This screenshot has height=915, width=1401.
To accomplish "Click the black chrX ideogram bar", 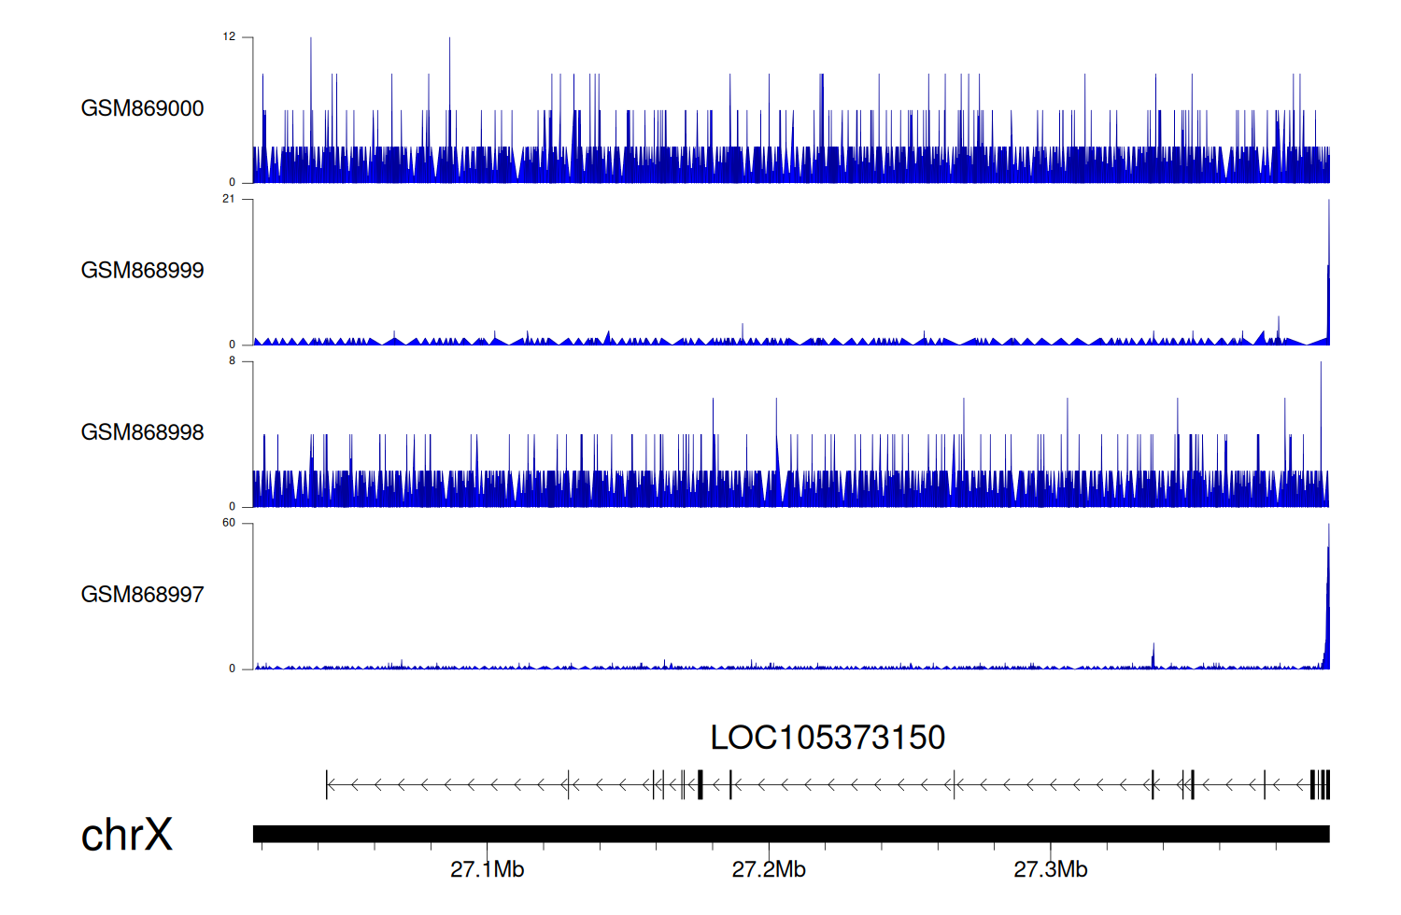I will point(790,834).
